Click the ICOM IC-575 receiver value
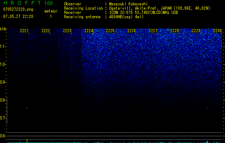225x143 pixels. pyautogui.click(x=143, y=13)
